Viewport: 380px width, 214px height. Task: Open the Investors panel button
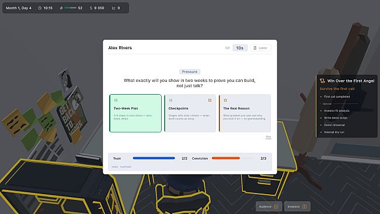(x=297, y=206)
